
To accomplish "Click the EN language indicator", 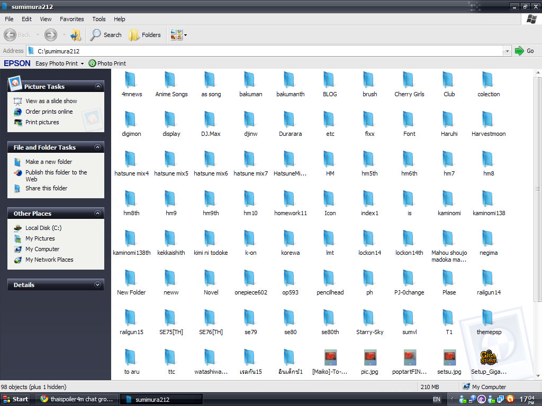I will 436,400.
